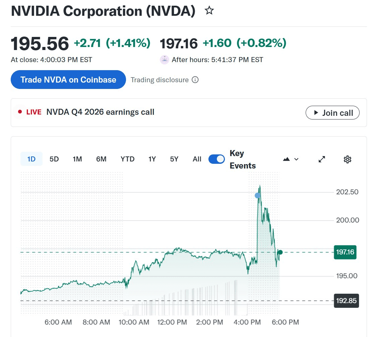Toggle Key Events switch off
The image size is (371, 337).
[217, 159]
